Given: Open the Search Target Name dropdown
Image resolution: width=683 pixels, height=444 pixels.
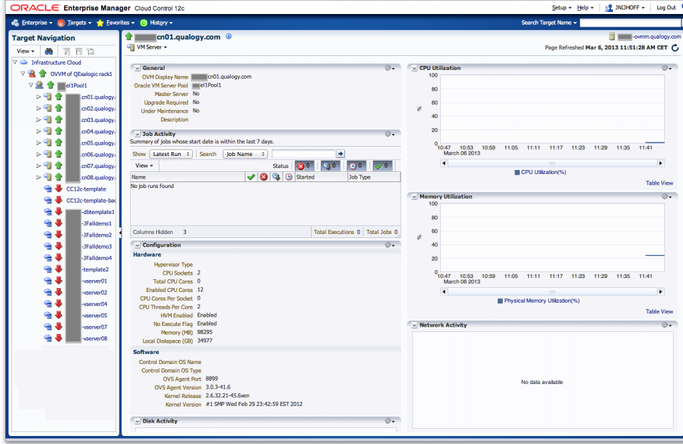Looking at the screenshot, I should click(549, 23).
